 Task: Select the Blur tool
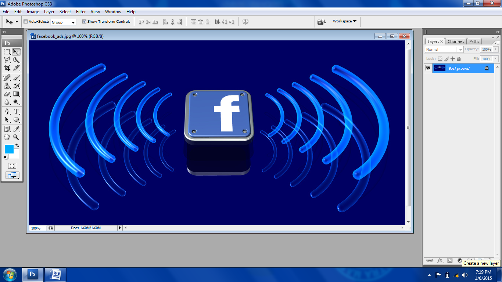(x=7, y=102)
